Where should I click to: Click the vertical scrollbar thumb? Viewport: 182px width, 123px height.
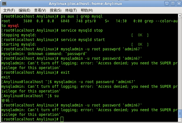[x=180, y=113]
